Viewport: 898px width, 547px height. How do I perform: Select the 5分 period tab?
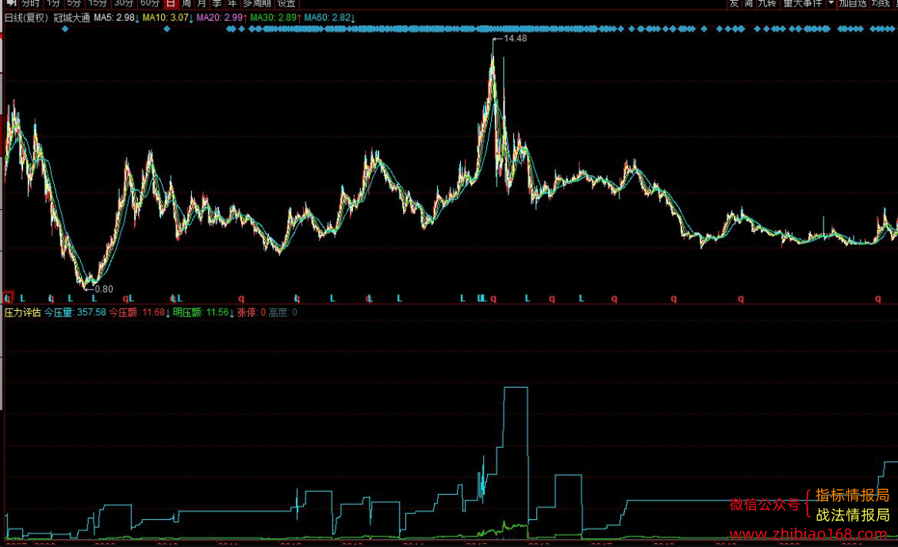(x=74, y=3)
